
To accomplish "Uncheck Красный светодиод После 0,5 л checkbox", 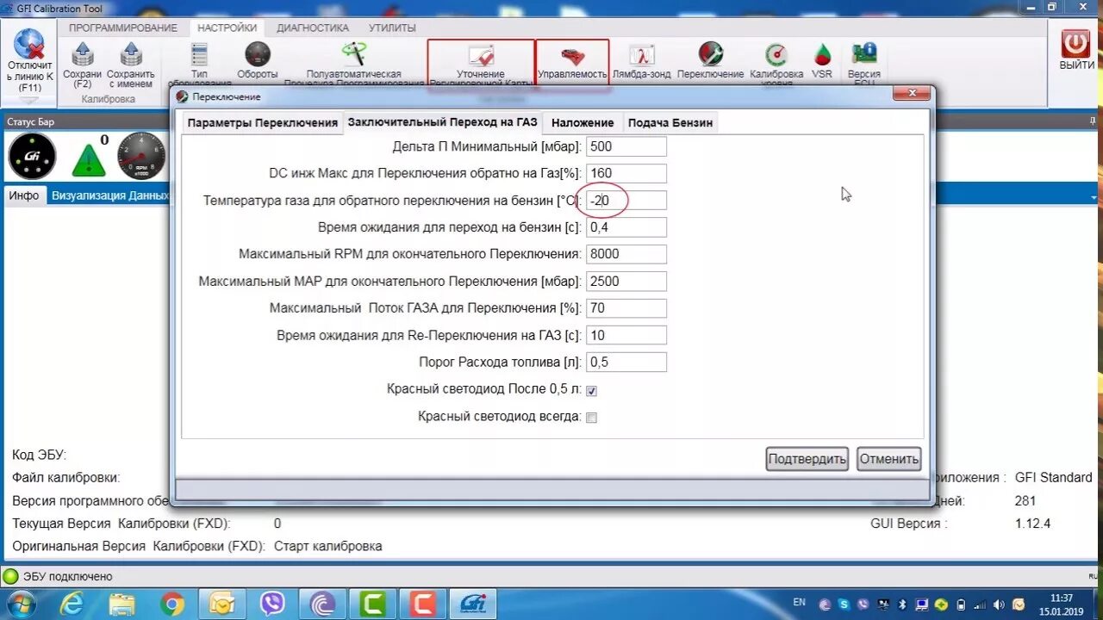I will [591, 391].
